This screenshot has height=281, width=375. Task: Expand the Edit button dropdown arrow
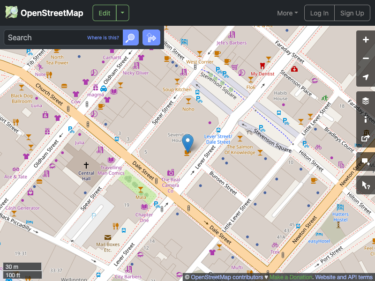[122, 13]
